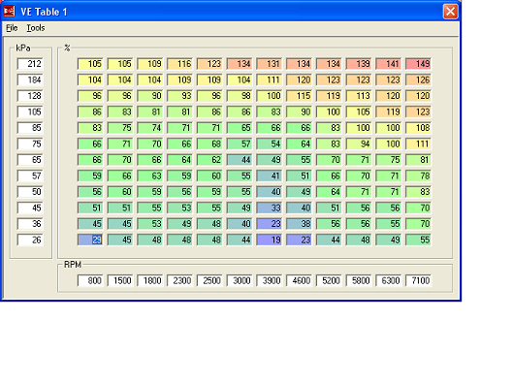Image resolution: width=512 pixels, height=384 pixels.
Task: Select the VE cell showing 93
Action: click(x=179, y=96)
